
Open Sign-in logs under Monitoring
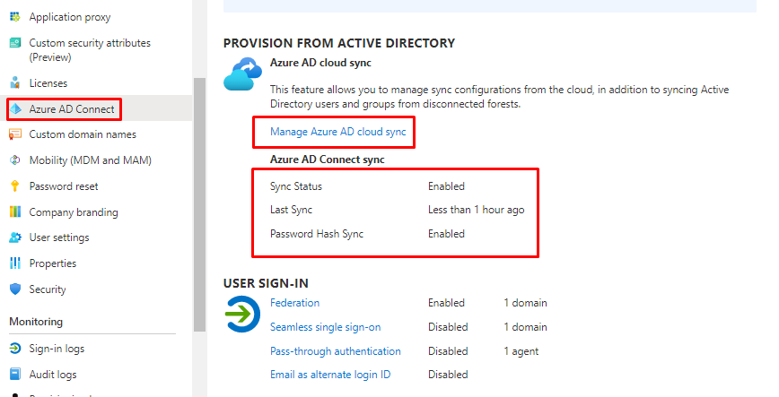point(57,349)
